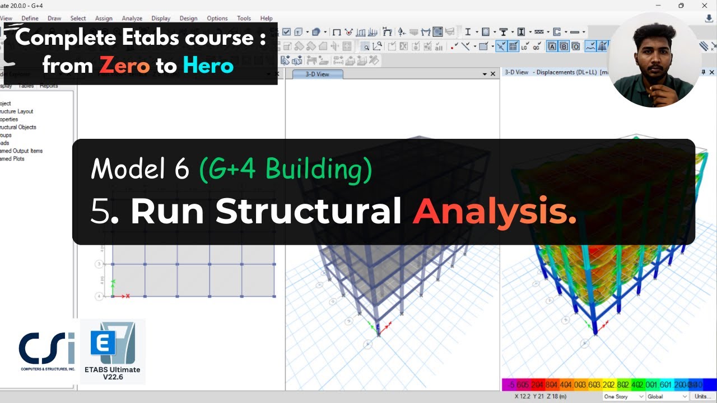Click the grid with magnifier icon
Screen dimensions: 717x403
365,46
